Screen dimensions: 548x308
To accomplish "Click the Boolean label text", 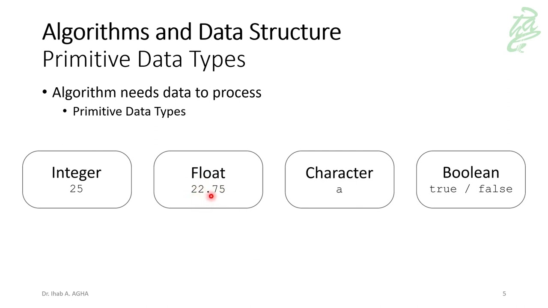I will [x=471, y=172].
